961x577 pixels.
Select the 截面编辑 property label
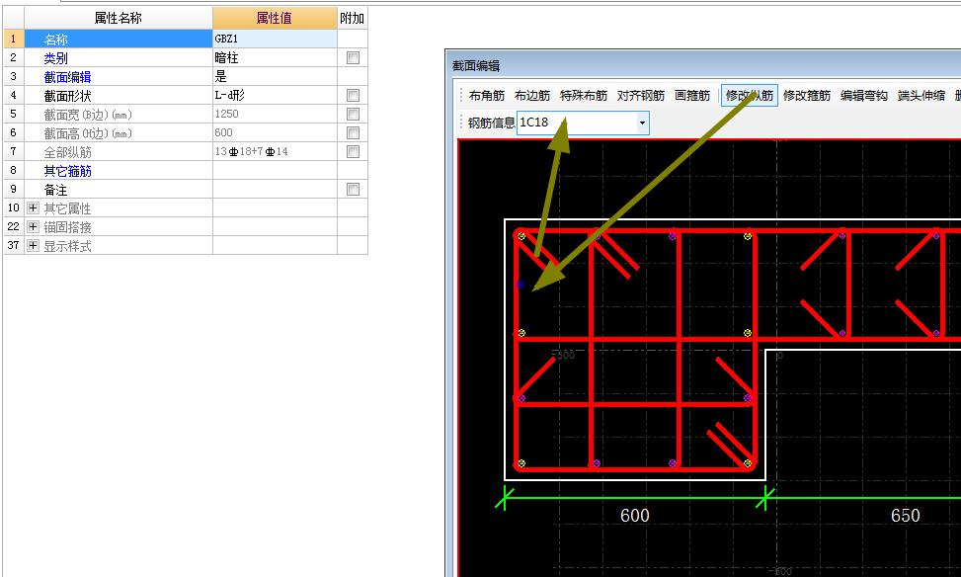67,77
